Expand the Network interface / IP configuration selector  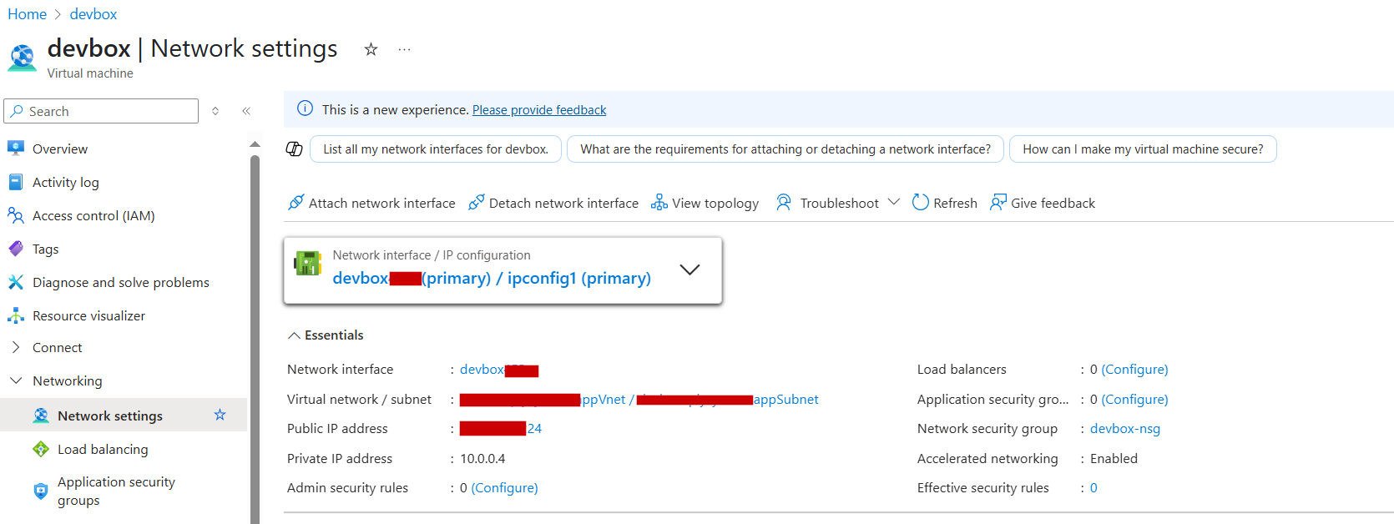pos(689,270)
